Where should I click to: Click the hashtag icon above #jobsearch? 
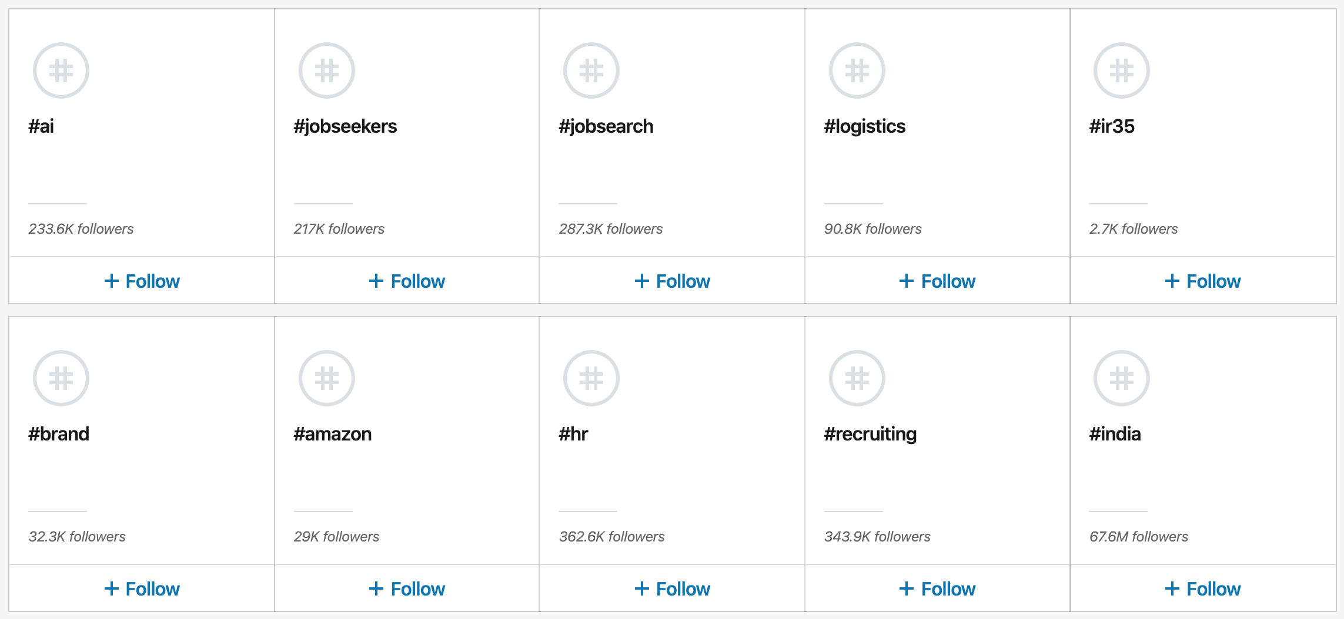click(591, 70)
